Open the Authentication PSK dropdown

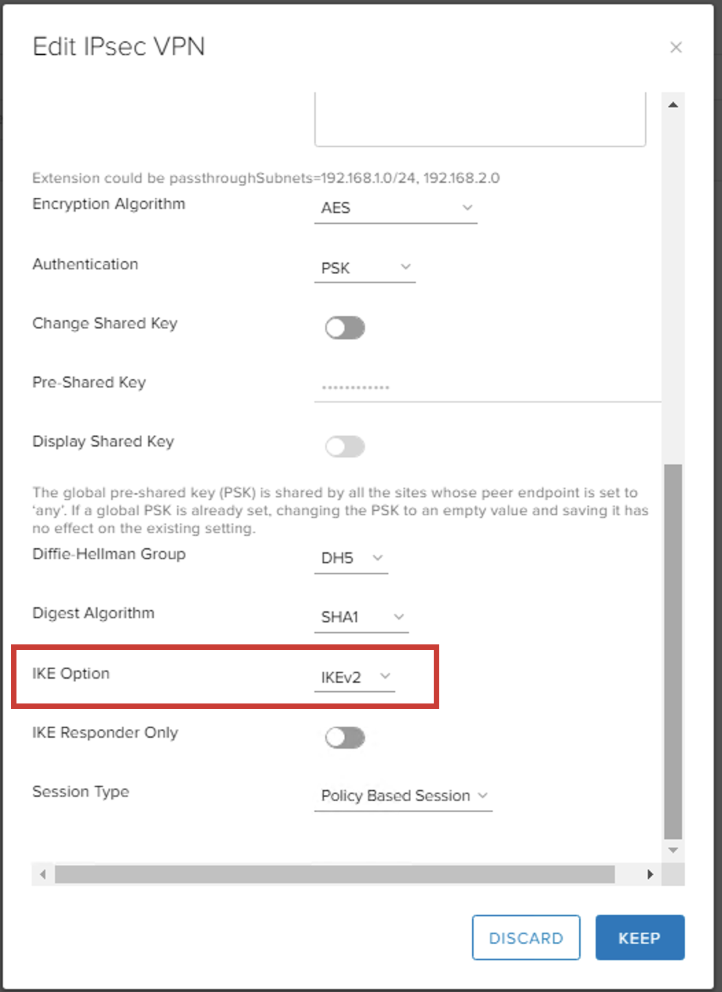[x=364, y=268]
